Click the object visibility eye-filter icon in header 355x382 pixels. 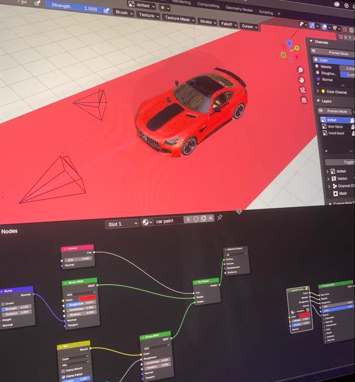pyautogui.click(x=302, y=24)
